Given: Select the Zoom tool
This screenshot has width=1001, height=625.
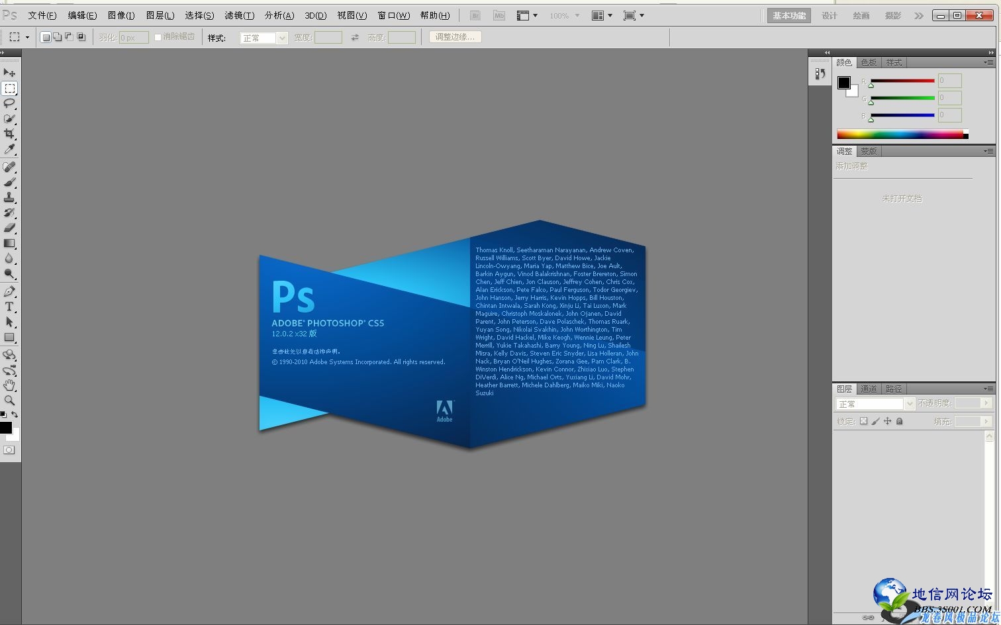Looking at the screenshot, I should [9, 401].
